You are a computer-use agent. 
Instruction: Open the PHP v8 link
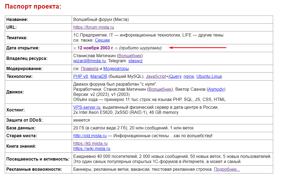pyautogui.click(x=81, y=76)
